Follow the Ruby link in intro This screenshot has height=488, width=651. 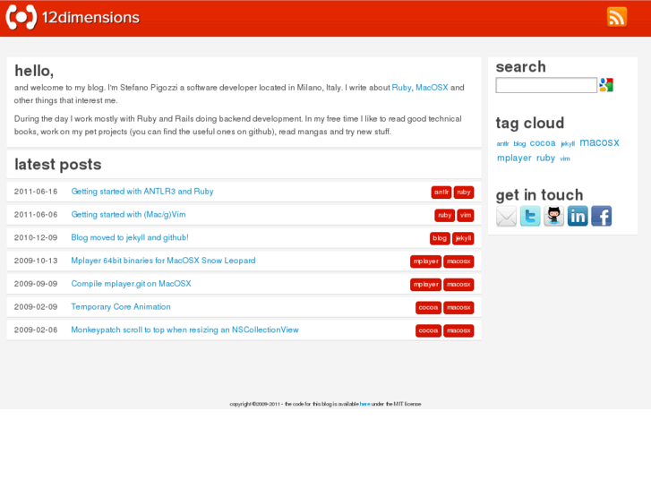tap(401, 88)
